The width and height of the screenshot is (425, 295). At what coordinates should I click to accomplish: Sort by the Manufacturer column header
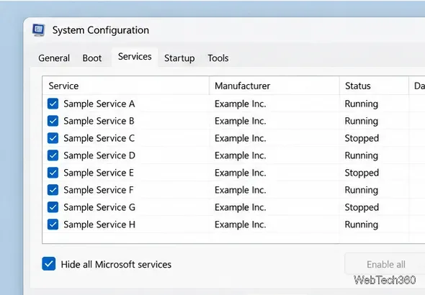pos(274,86)
